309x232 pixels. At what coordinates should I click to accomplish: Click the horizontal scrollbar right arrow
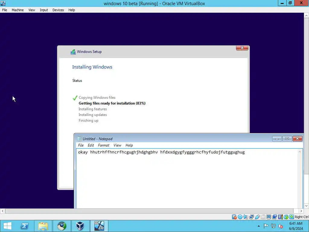tap(301, 211)
